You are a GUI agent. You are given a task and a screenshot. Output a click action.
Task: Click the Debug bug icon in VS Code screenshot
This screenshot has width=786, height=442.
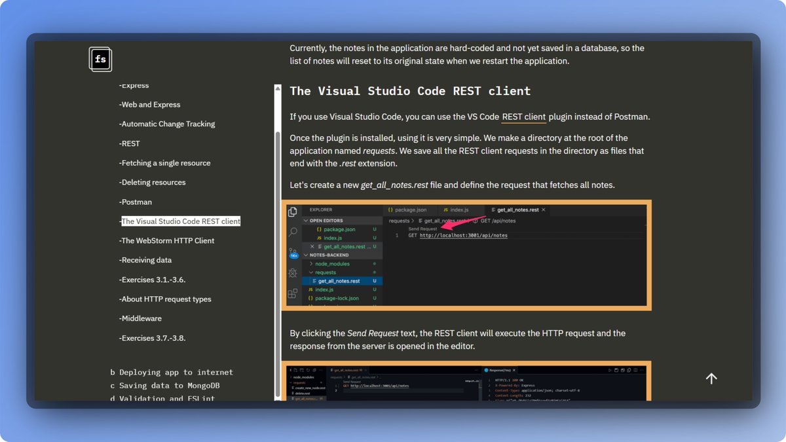pos(293,272)
